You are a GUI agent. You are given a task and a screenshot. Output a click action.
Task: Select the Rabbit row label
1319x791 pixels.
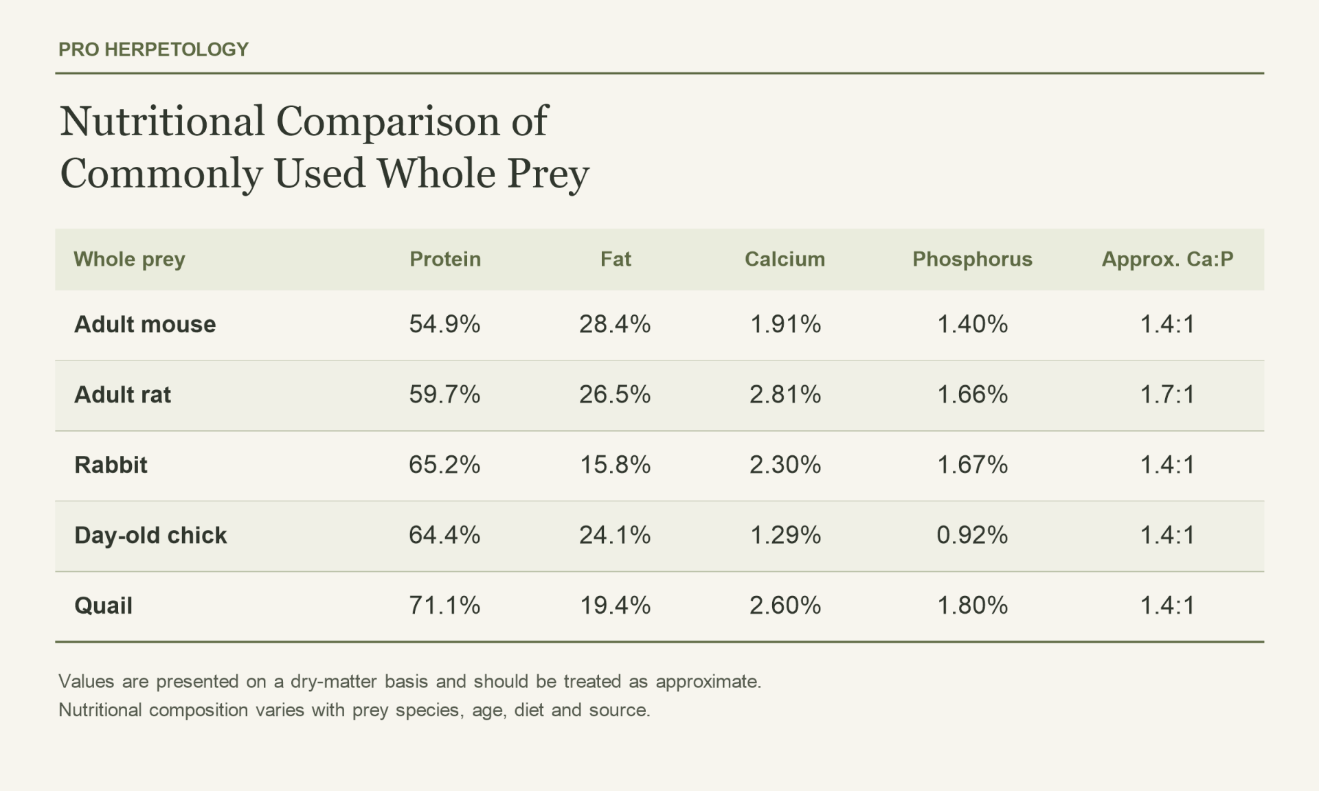pyautogui.click(x=111, y=465)
